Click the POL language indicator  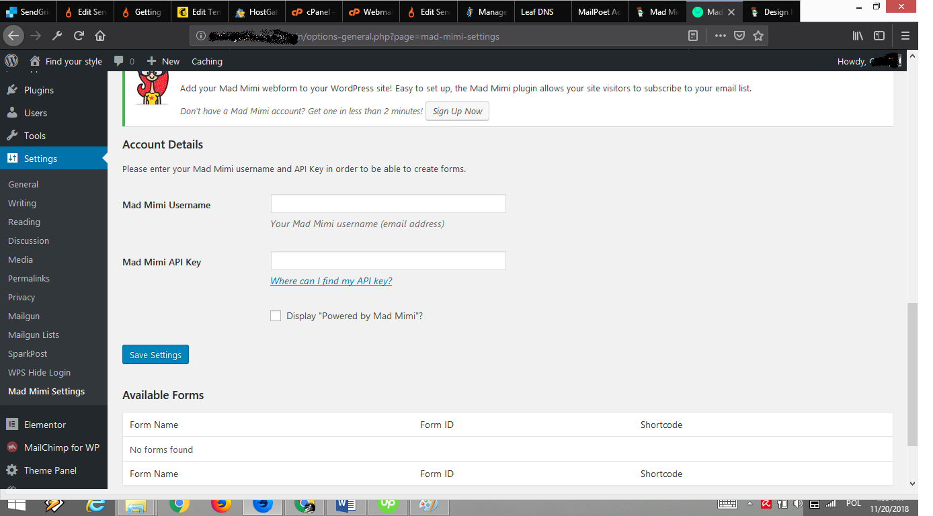(x=853, y=503)
